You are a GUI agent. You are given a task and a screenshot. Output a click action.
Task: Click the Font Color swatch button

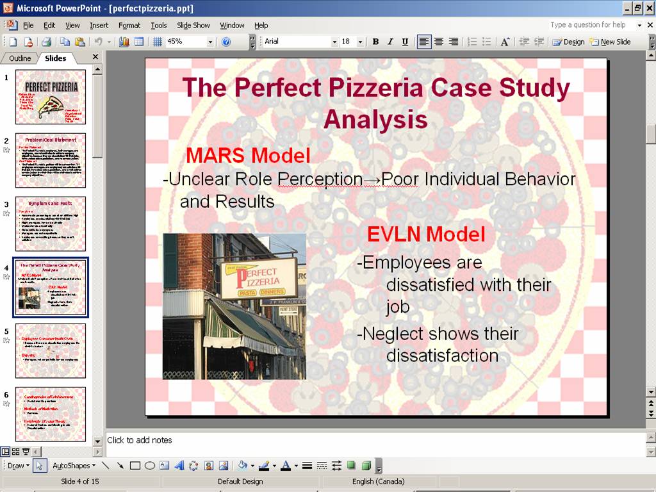point(286,466)
